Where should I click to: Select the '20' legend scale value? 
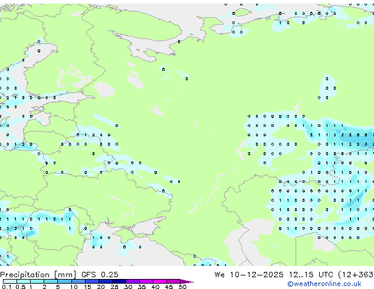pos(101,287)
